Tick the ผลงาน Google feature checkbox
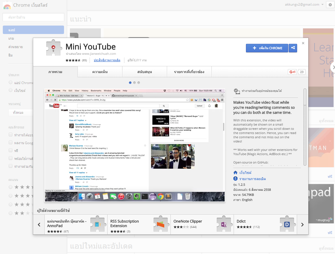The height and width of the screenshot is (254, 335). (x=10, y=143)
